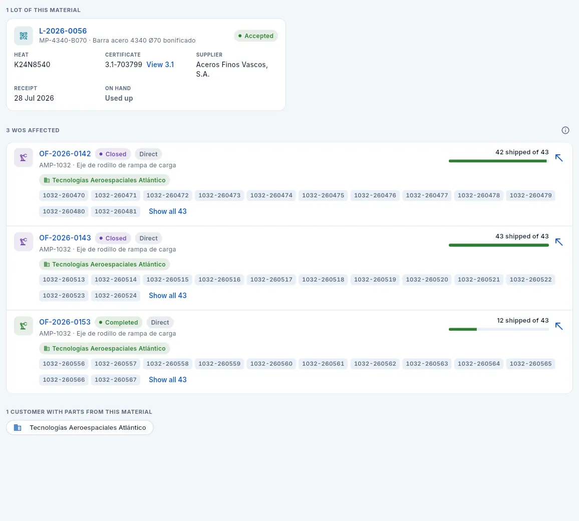Click the customer tag under OF-2026-0142
The height and width of the screenshot is (521, 579).
click(x=105, y=180)
